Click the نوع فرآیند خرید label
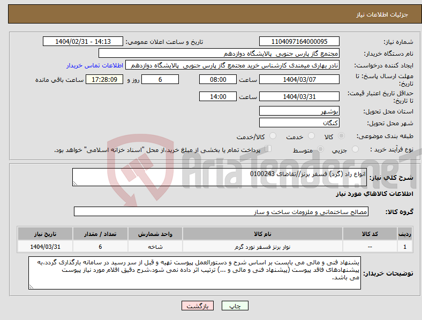Viewport: 422px width, 320px height. tap(391, 149)
